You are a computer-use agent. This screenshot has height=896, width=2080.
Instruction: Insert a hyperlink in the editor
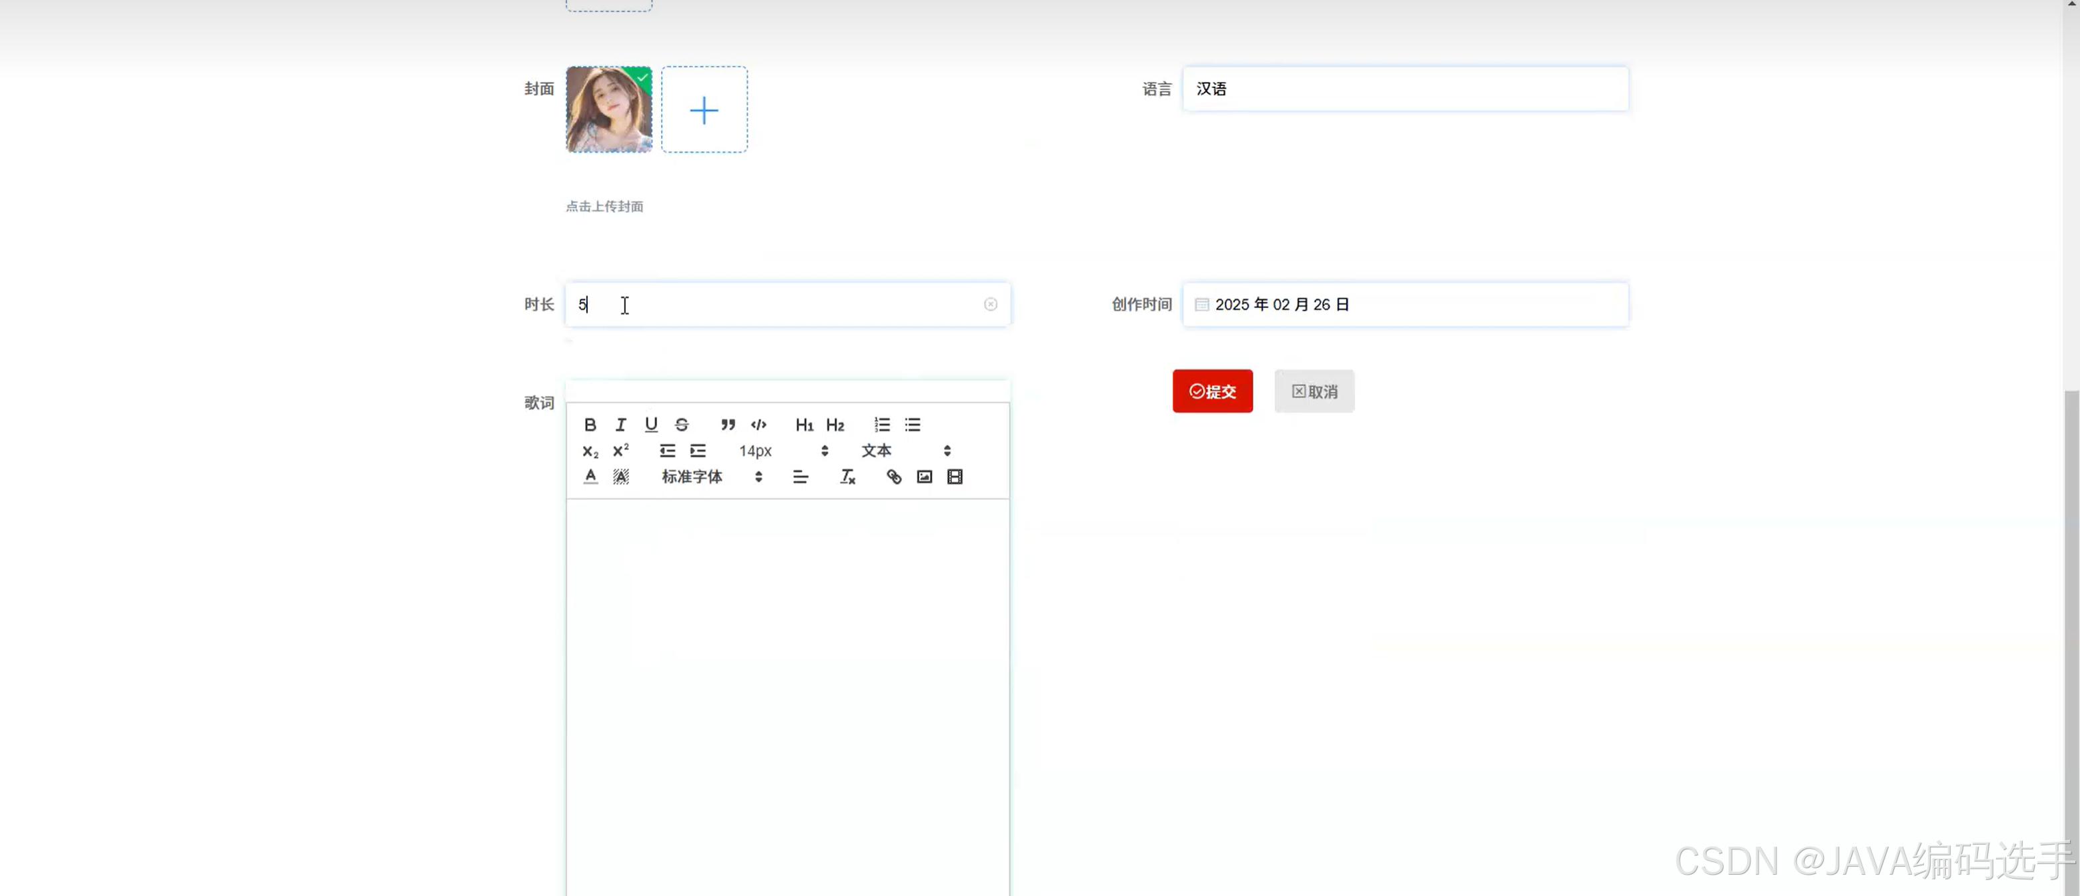click(x=894, y=476)
